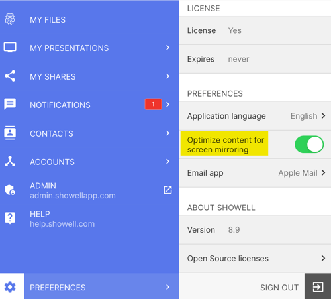Click the SIGN OUT text button
Image resolution: width=331 pixels, height=299 pixels.
click(x=279, y=288)
